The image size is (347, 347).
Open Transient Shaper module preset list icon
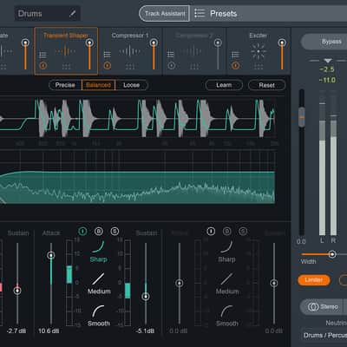point(43,55)
